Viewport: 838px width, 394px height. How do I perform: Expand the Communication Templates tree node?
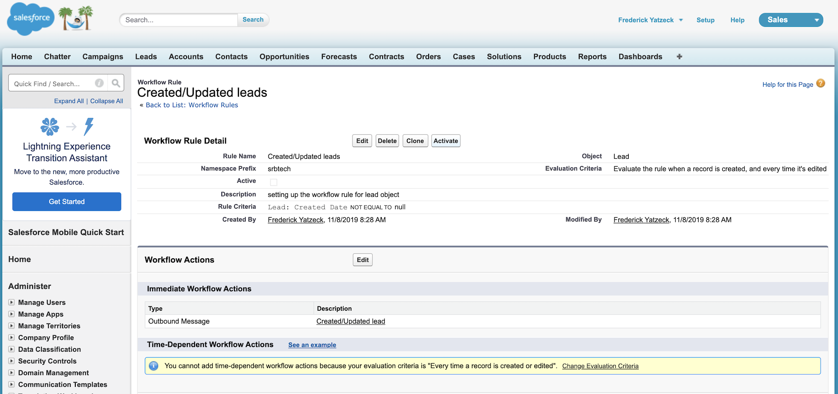[12, 384]
